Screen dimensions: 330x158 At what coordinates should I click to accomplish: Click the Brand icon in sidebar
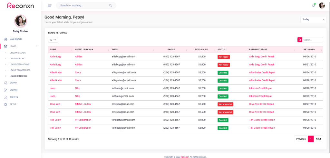[x=6, y=83]
